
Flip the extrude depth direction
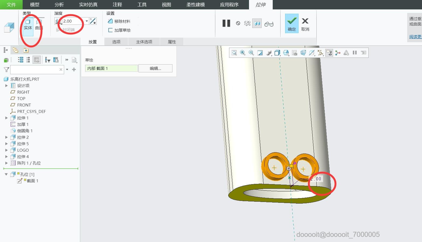(x=93, y=21)
